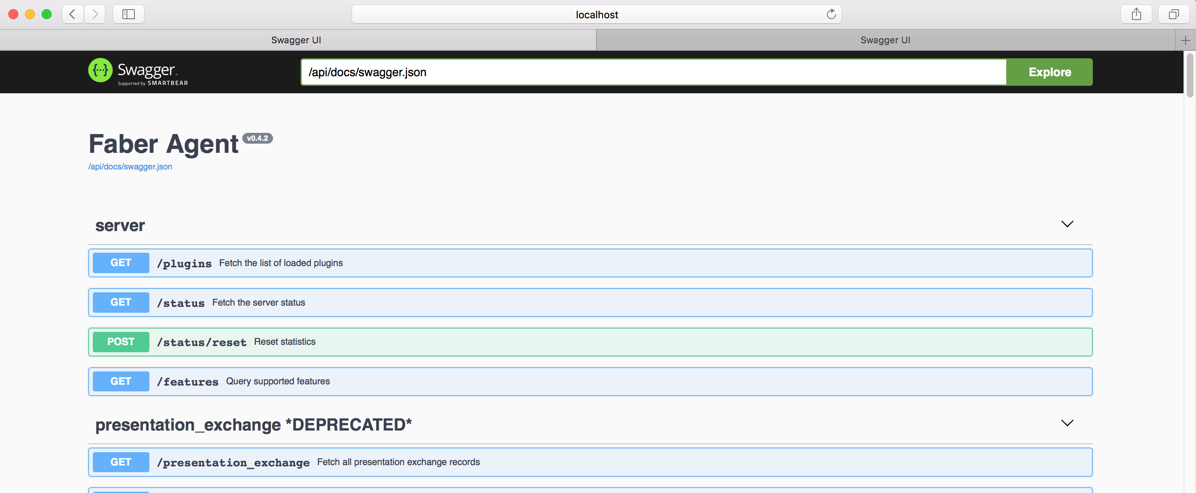This screenshot has height=493, width=1196.
Task: Switch to the second Swagger UI tab
Action: pos(885,40)
